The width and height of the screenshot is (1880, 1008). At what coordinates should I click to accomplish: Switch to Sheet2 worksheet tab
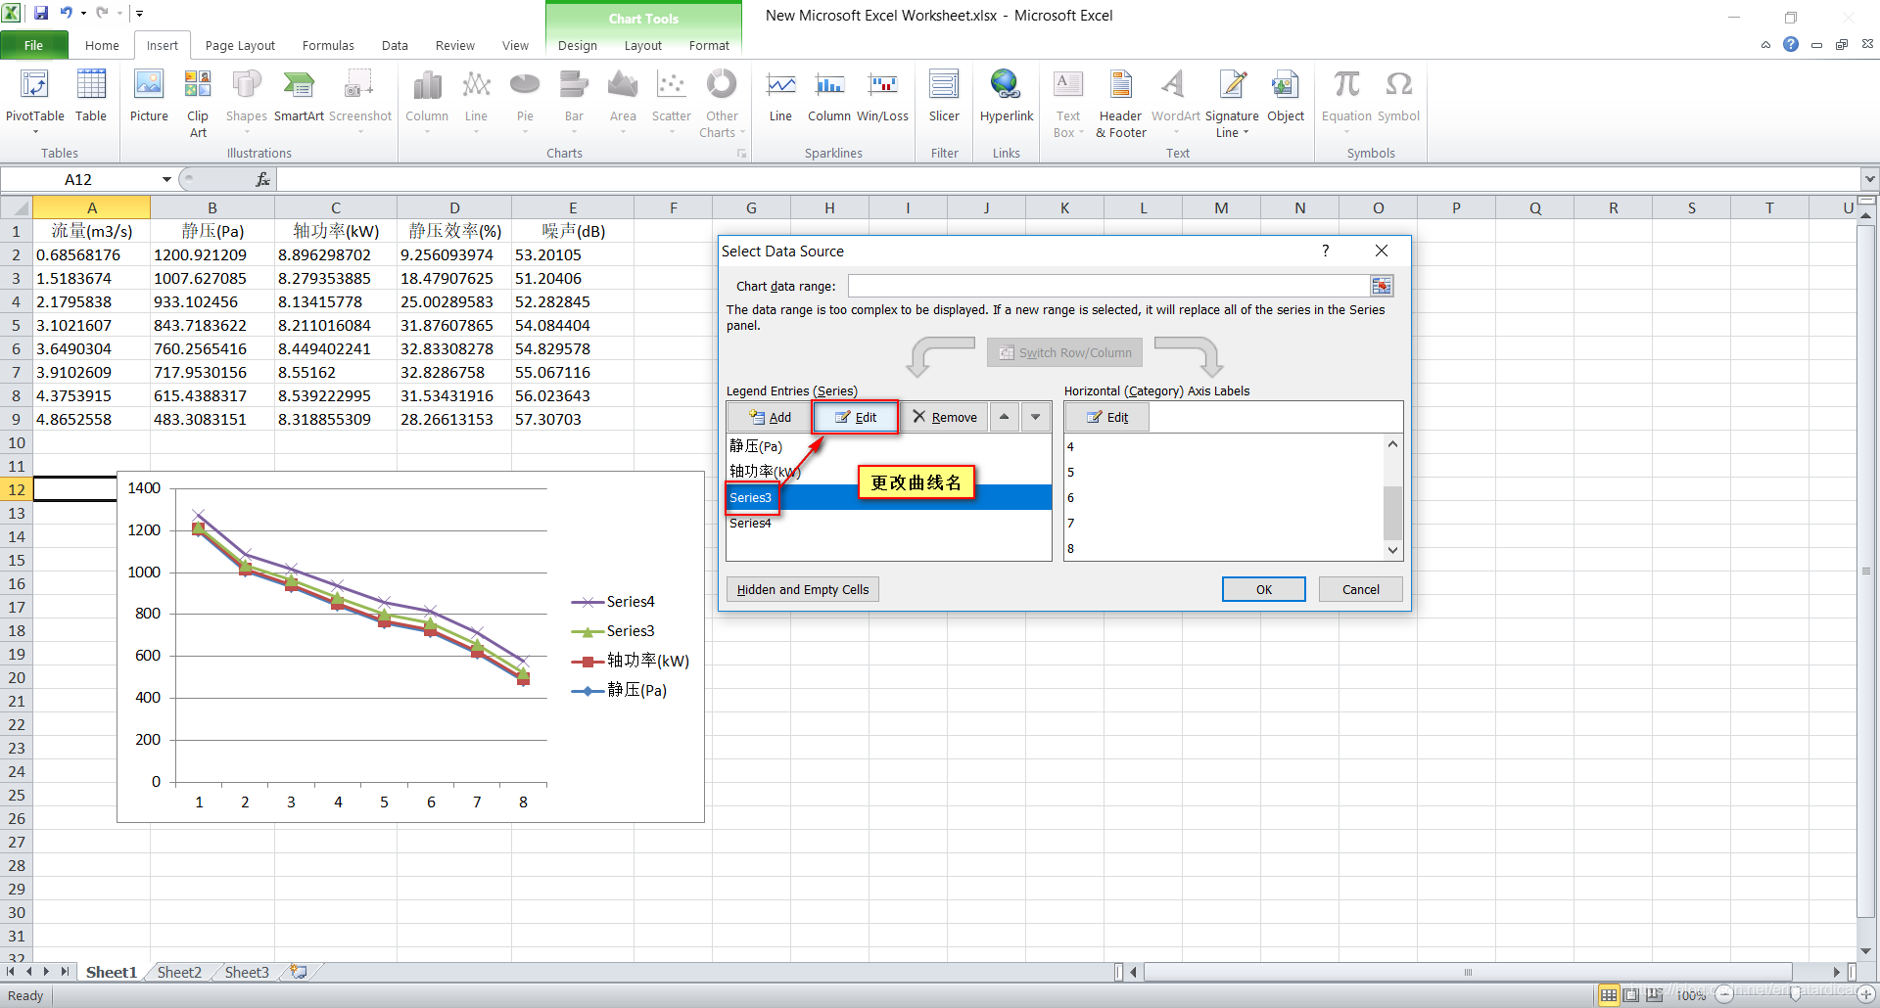[x=179, y=972]
